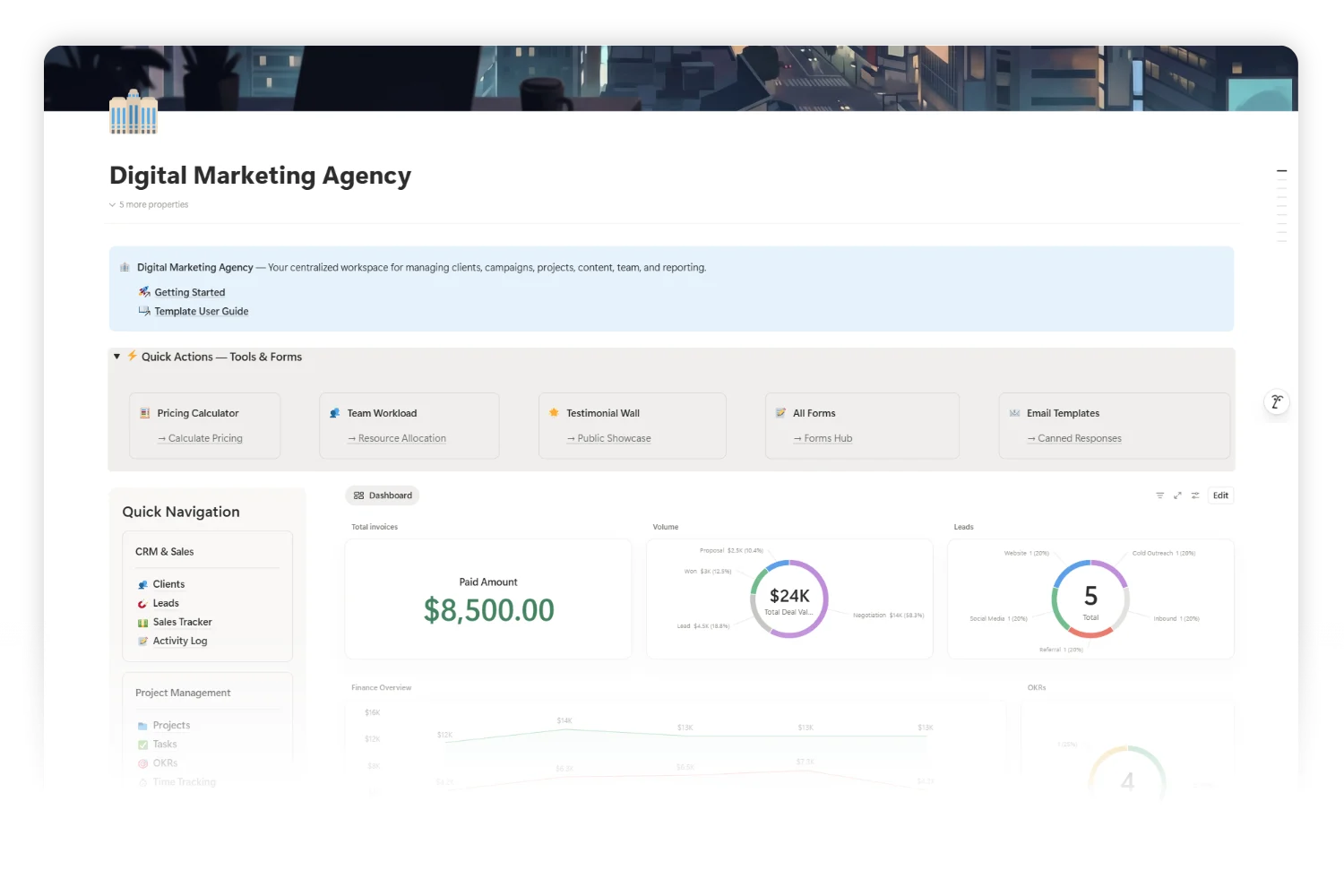1344x896 pixels.
Task: Open the Activity Log page
Action: pos(180,641)
